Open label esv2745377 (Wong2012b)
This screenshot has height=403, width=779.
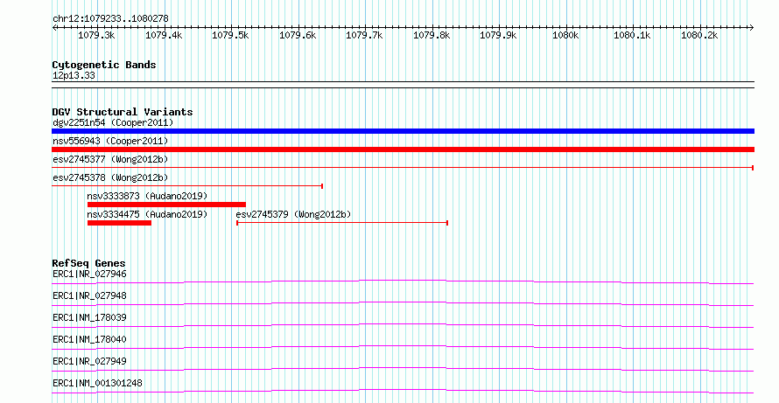click(110, 159)
